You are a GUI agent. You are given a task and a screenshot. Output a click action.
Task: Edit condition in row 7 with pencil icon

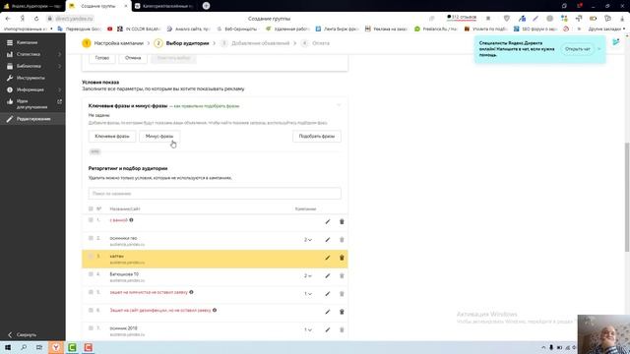pos(328,330)
